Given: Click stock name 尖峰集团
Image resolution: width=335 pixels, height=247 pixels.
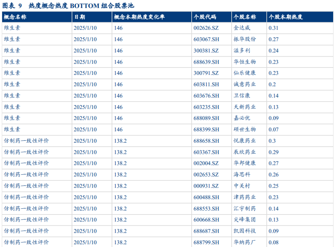Looking at the screenshot, I should 245,219.
